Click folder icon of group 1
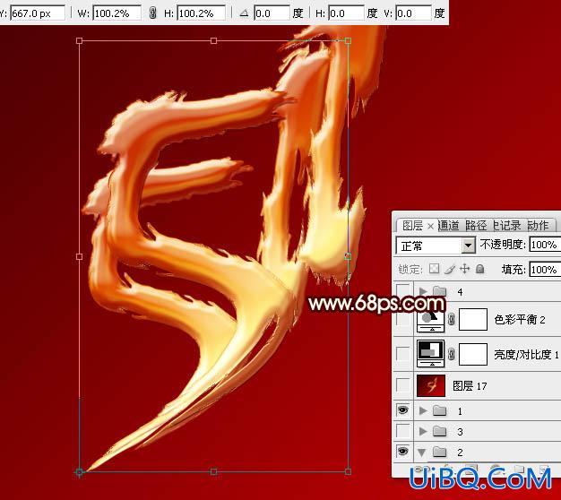 click(439, 410)
